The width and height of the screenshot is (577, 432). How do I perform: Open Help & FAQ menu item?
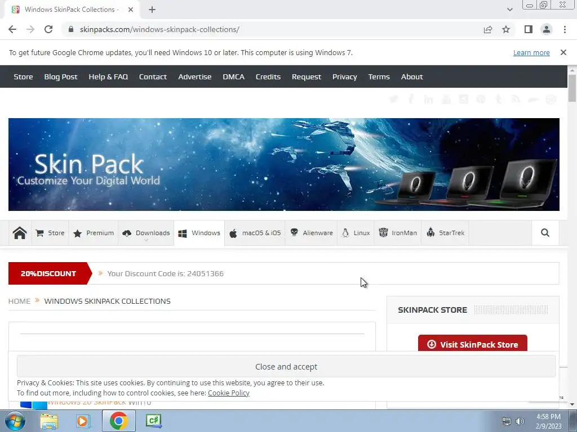tap(108, 76)
